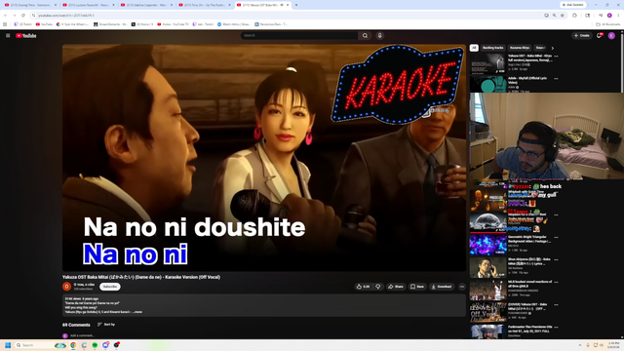624x351 pixels.
Task: Close the active Yakuza OST Baka Mitai tab
Action: coord(288,5)
